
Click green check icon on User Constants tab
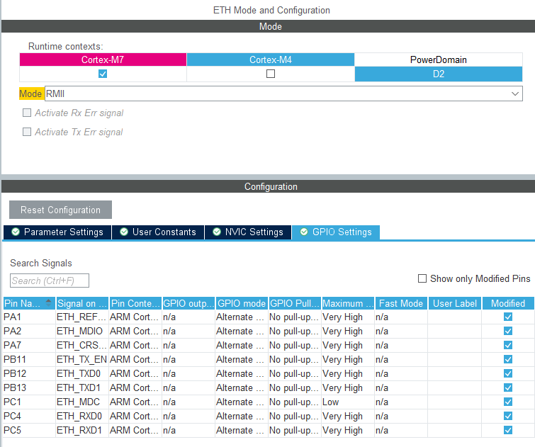click(124, 232)
